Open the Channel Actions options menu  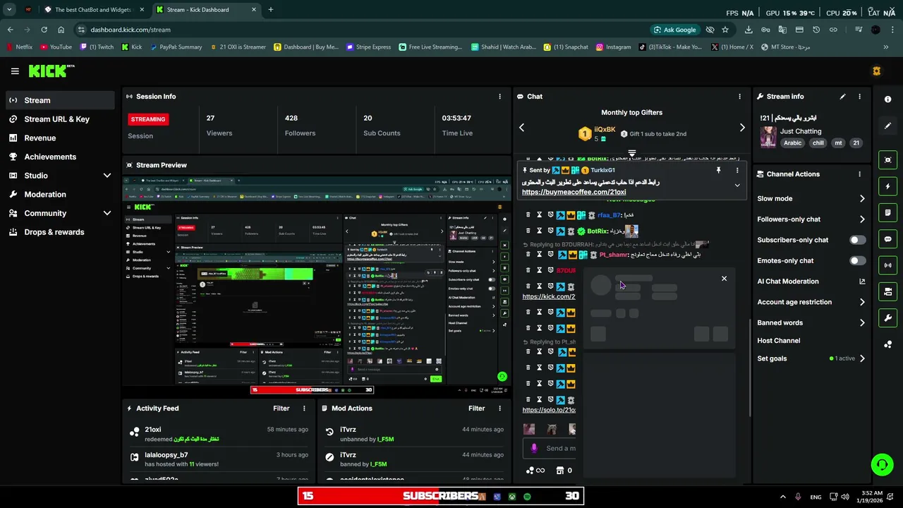pos(859,174)
